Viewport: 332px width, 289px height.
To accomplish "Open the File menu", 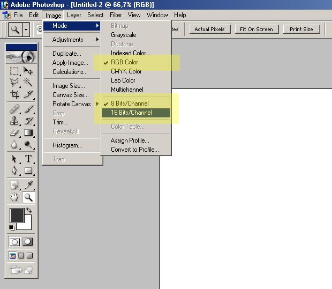I will (x=18, y=15).
